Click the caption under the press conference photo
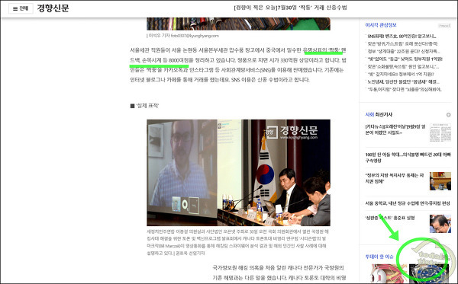Image resolution: width=458 pixels, height=284 pixels. [237, 242]
